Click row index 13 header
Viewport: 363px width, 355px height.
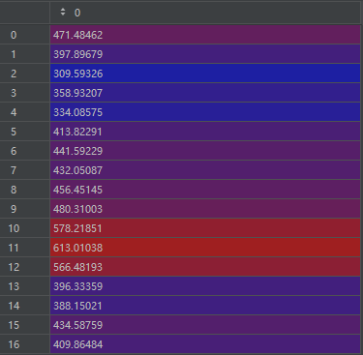25,286
